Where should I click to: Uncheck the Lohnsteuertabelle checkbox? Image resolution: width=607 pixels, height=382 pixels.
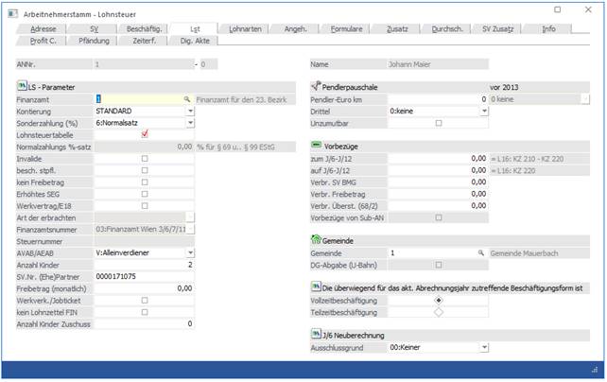pos(145,134)
